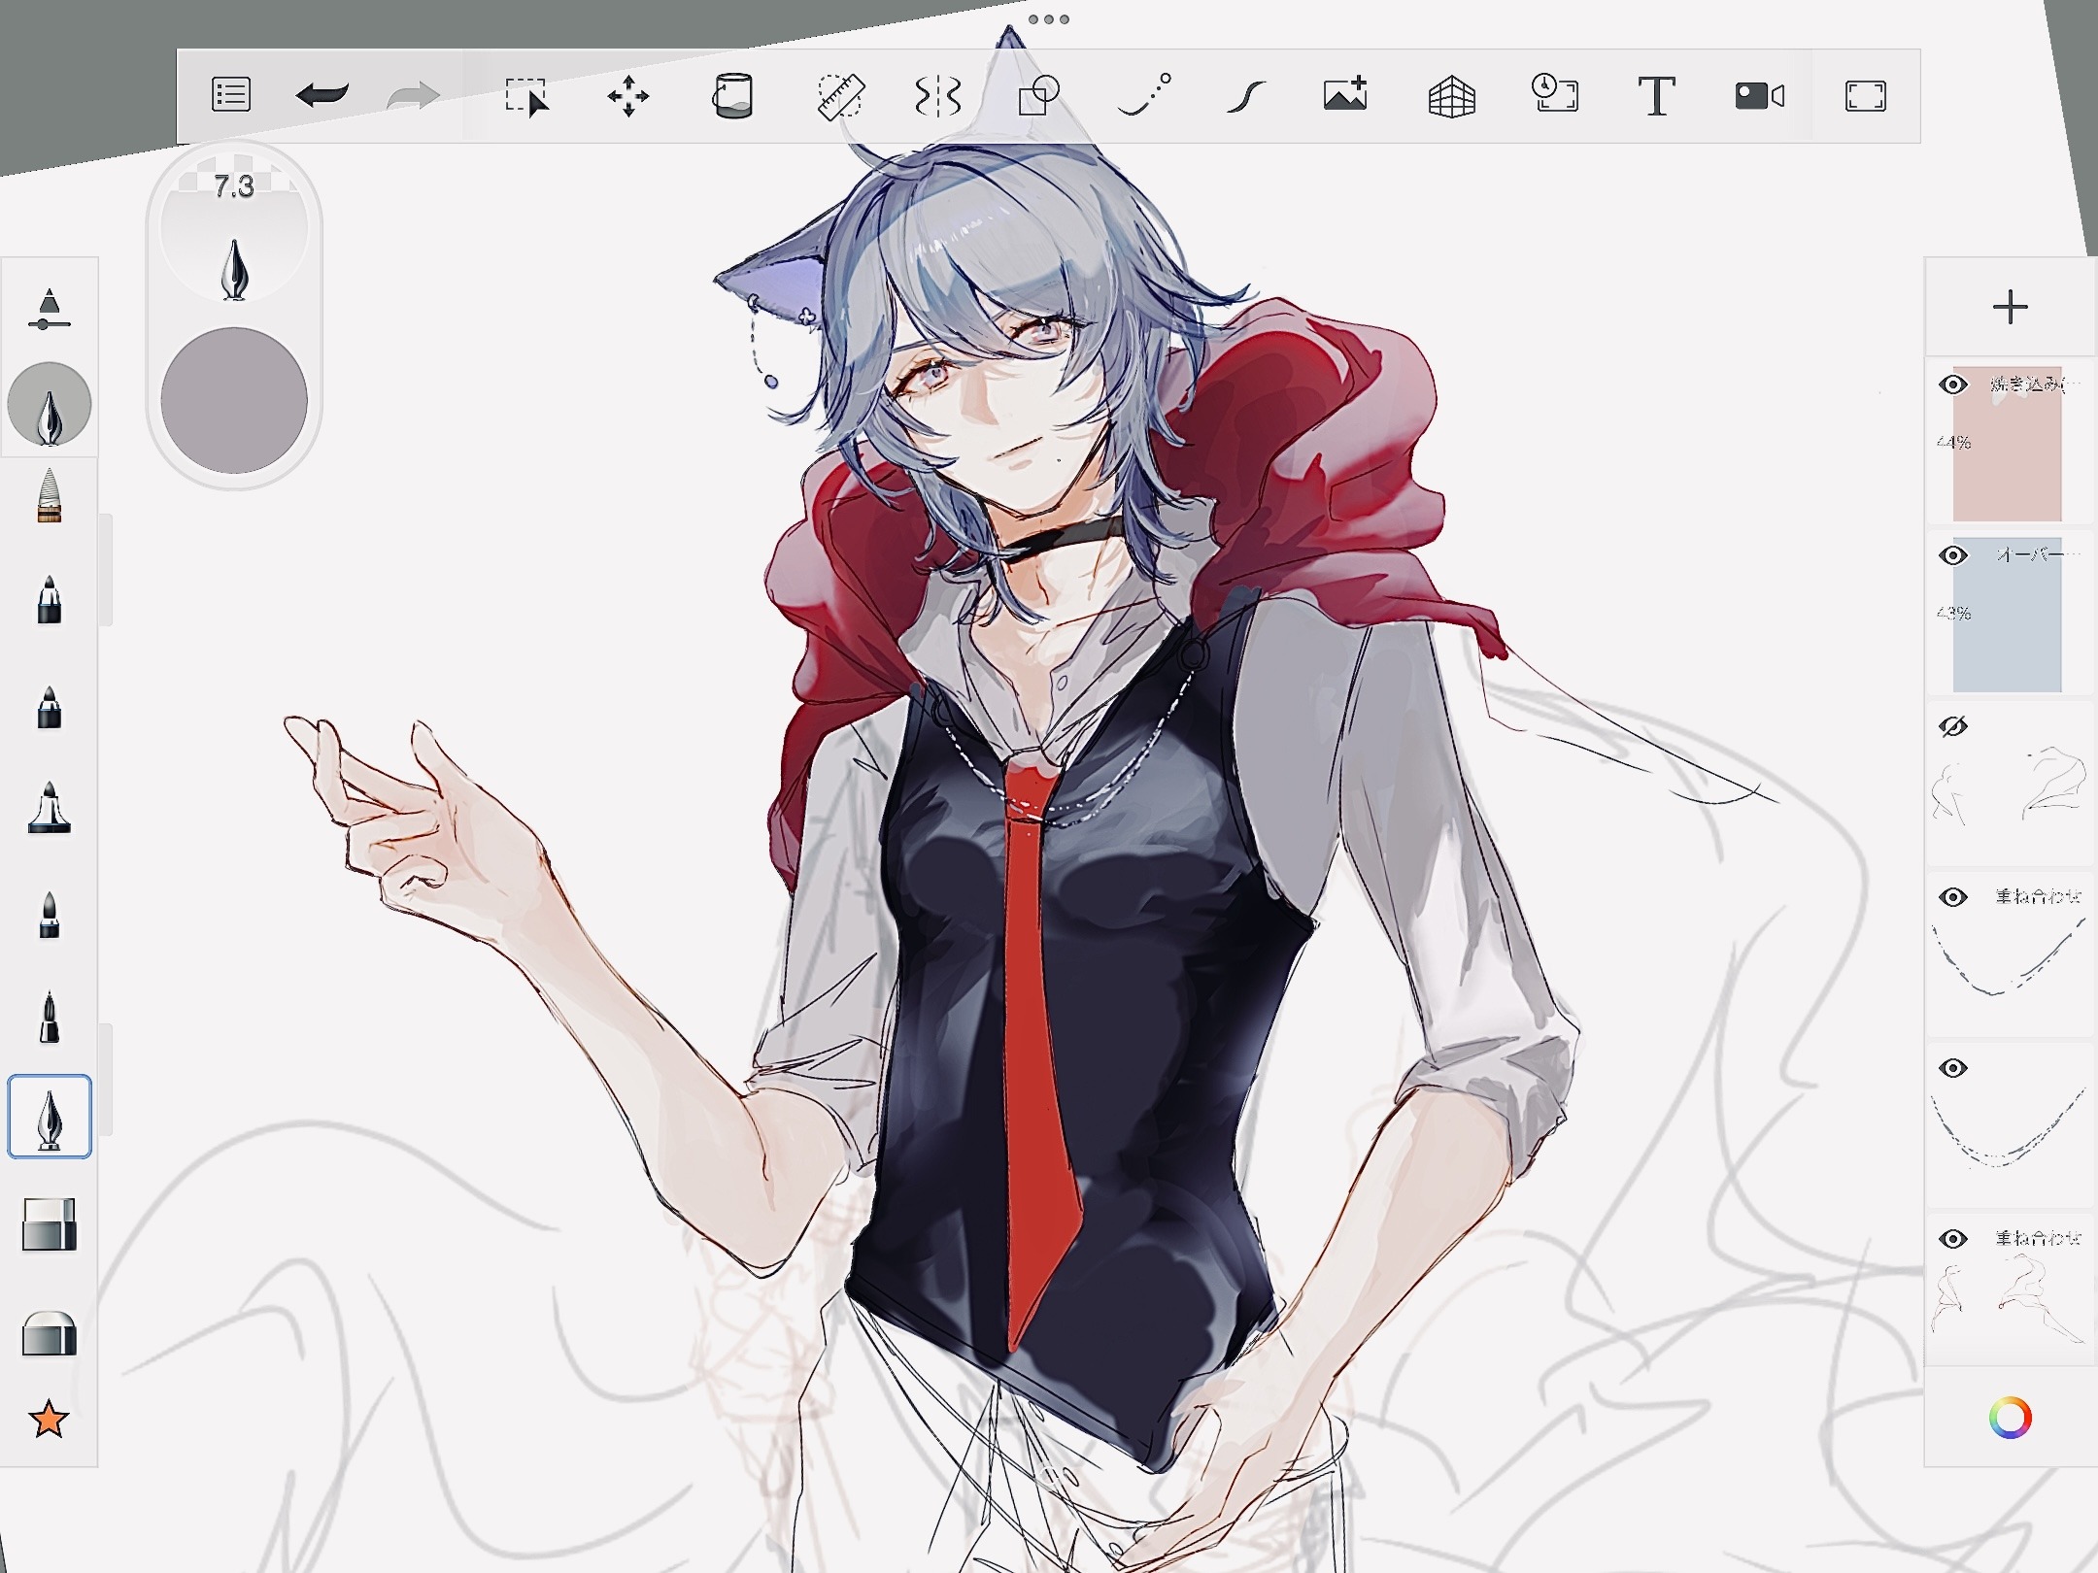Select the Selection tool in toolbar
2098x1573 pixels.
[526, 95]
